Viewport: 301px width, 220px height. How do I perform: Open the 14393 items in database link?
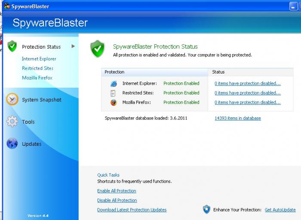tap(237, 118)
